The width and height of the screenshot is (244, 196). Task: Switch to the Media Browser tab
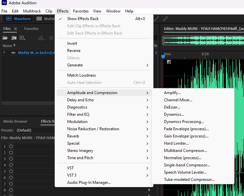pos(15,121)
